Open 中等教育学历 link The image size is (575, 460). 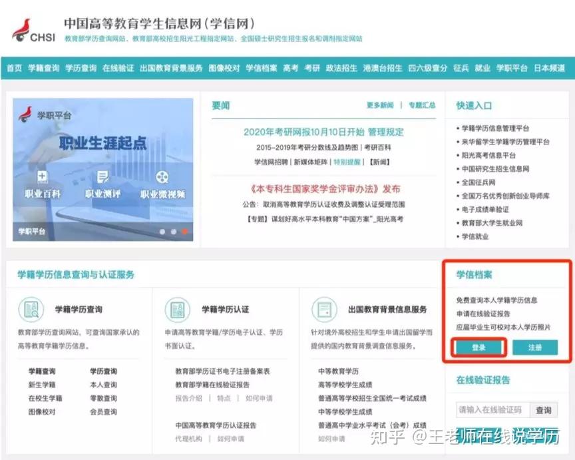point(338,371)
